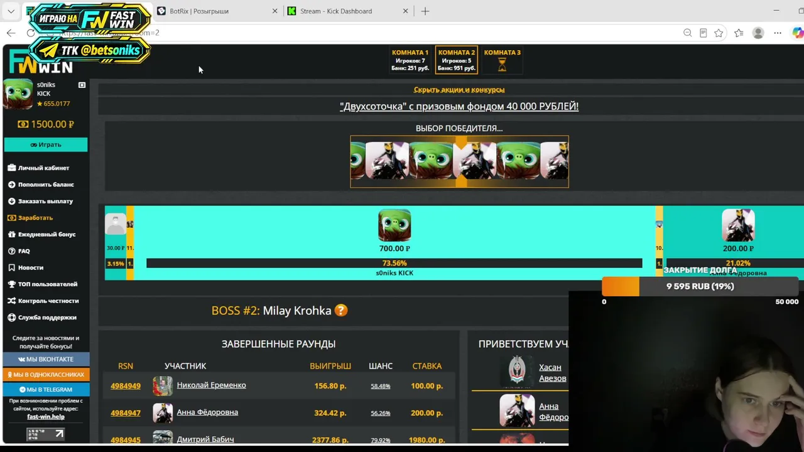Click Анна Фёдоровна's avatar in rounds table
804x452 pixels.
163,413
